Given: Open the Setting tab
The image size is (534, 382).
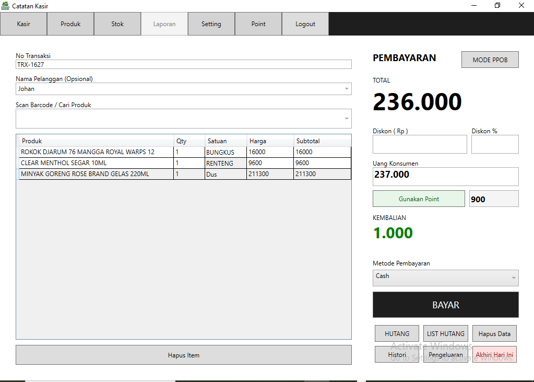Looking at the screenshot, I should (211, 24).
